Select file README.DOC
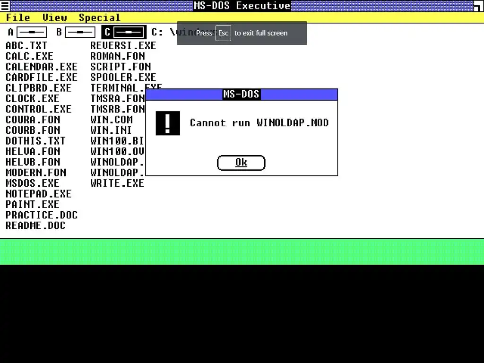The height and width of the screenshot is (363, 484). click(x=36, y=225)
